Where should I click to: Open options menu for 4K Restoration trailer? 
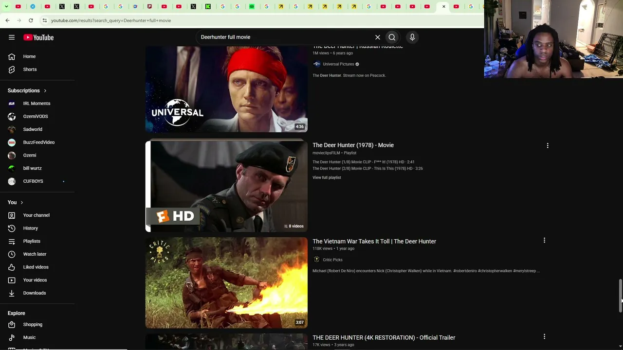click(544, 336)
